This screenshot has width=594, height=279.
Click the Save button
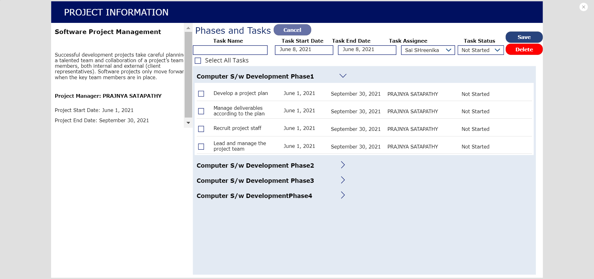[x=524, y=37]
